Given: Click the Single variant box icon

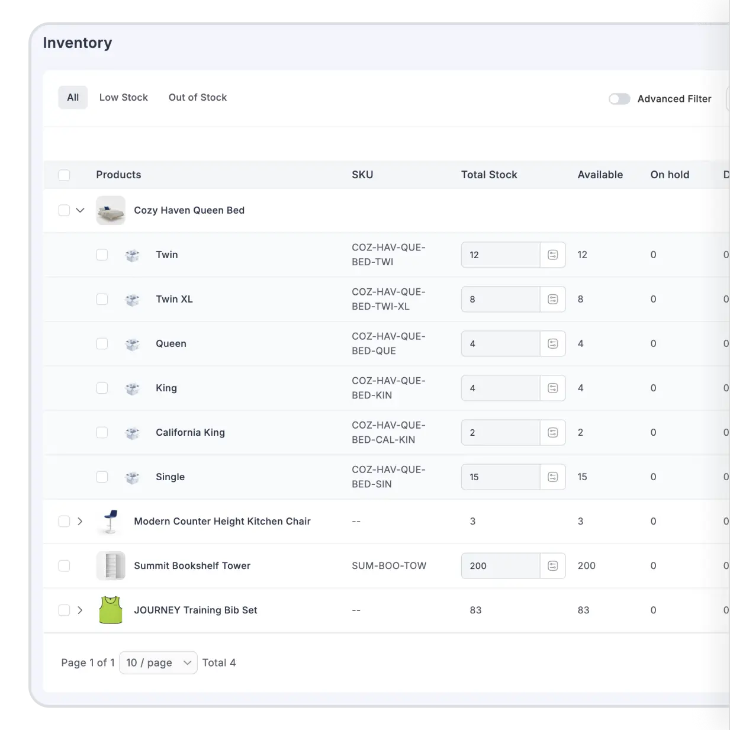Looking at the screenshot, I should click(x=133, y=477).
